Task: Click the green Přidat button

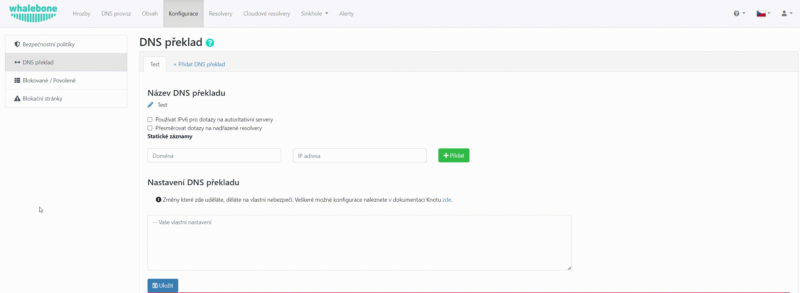Action: tap(454, 155)
